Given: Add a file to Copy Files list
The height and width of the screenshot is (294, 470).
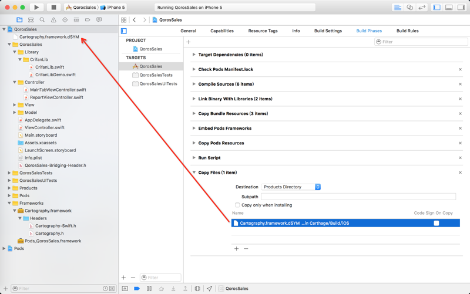Looking at the screenshot, I should pos(237,248).
